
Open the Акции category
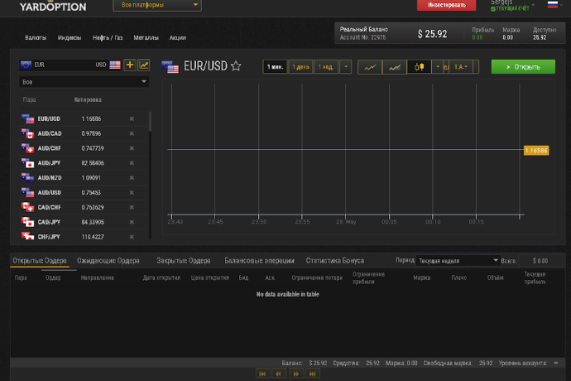pyautogui.click(x=178, y=37)
